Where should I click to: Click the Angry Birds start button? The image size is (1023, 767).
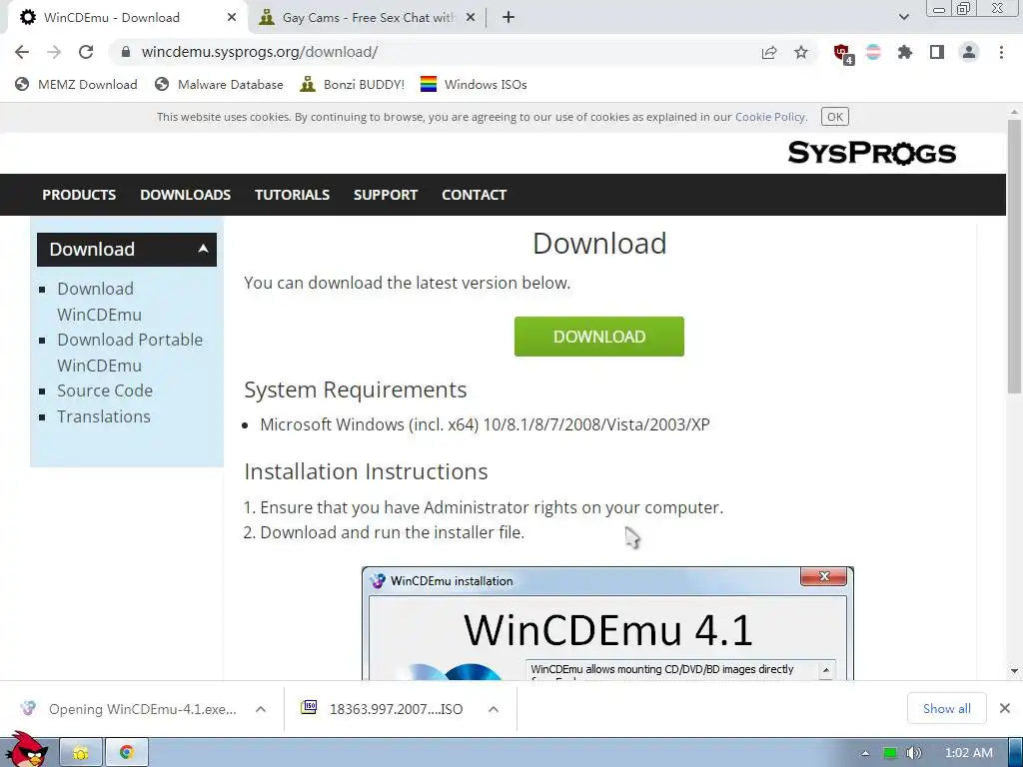tap(27, 750)
